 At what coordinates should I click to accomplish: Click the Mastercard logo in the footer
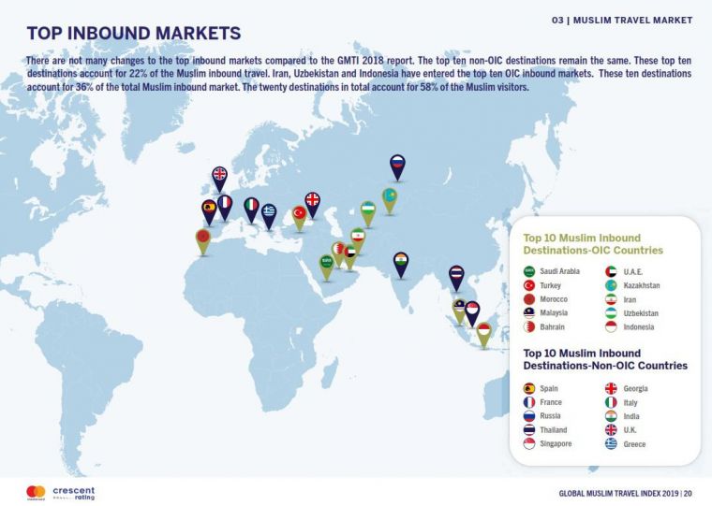[36, 492]
